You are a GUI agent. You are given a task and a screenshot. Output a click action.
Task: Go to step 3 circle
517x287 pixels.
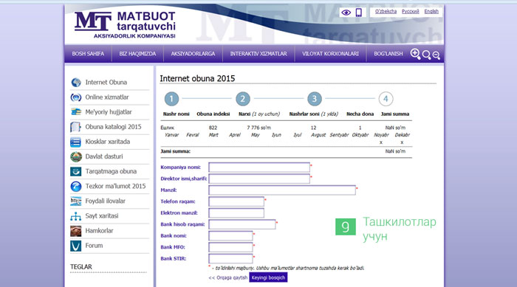tap(314, 99)
